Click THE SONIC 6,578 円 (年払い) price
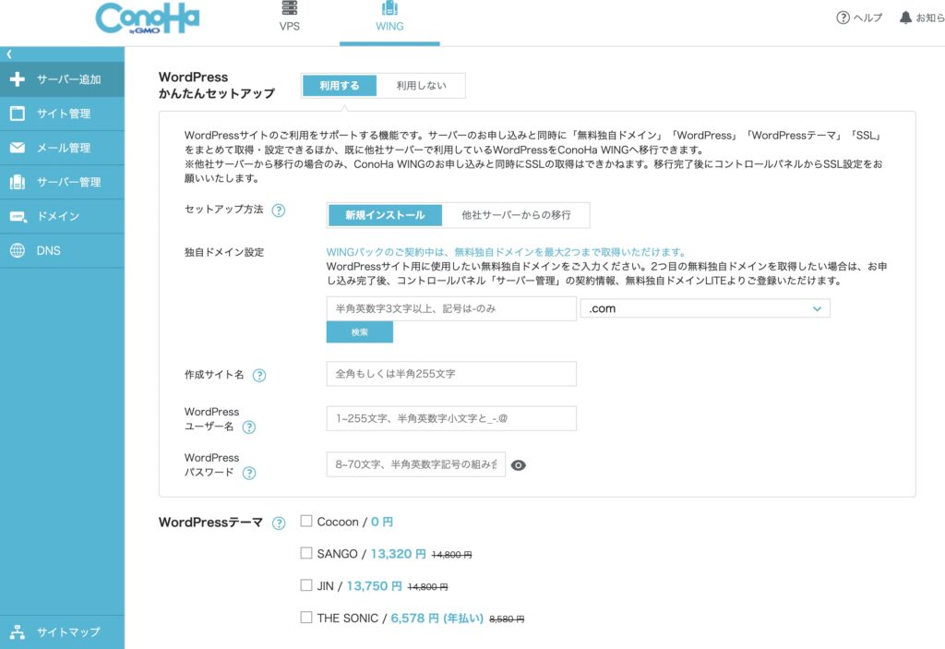 (x=437, y=619)
